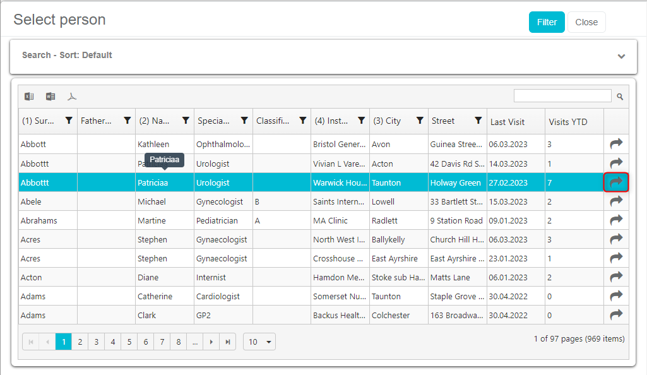The image size is (647, 375).
Task: Jump to the last page
Action: [227, 342]
